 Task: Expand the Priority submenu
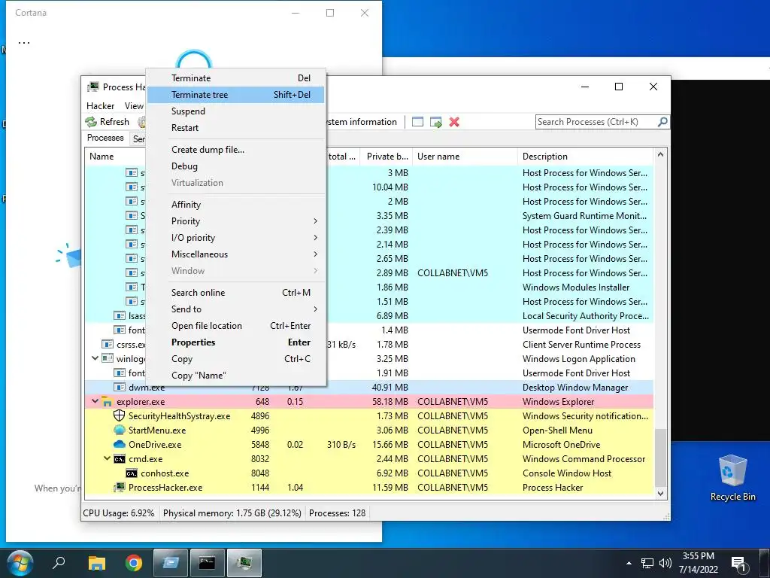[x=235, y=221]
